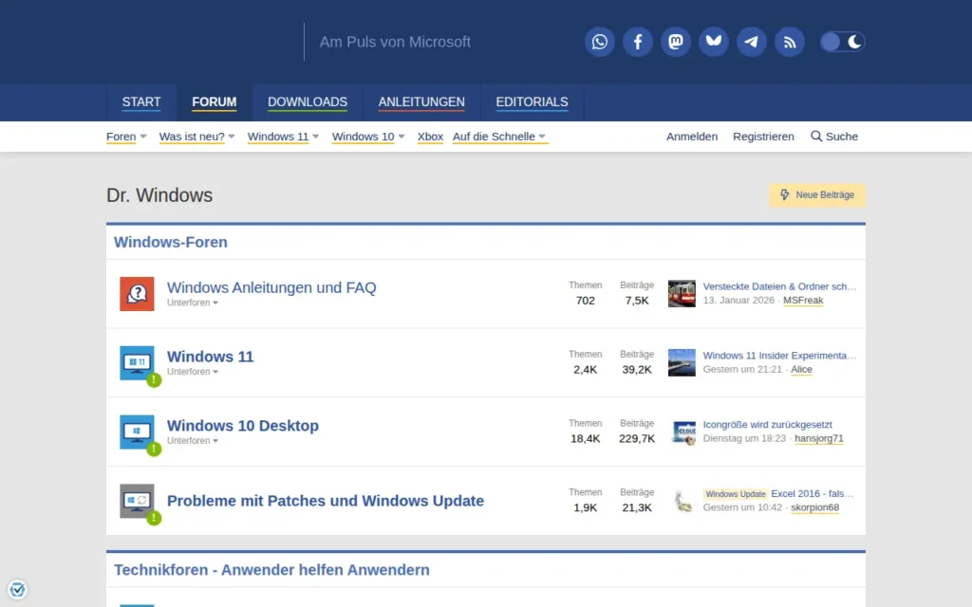This screenshot has width=972, height=607.
Task: Open the Bluesky butterfly icon
Action: tap(714, 42)
